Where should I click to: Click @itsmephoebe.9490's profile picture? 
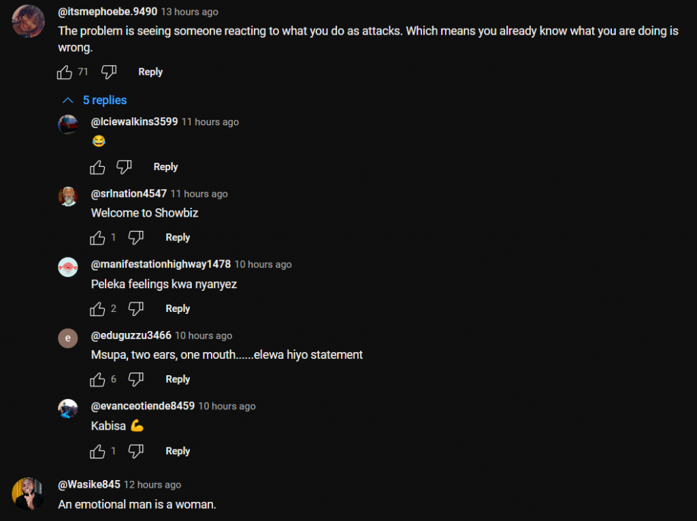click(x=29, y=21)
